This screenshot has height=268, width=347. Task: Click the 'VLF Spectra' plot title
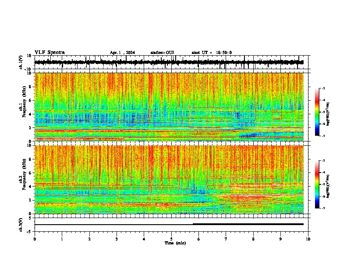pos(50,53)
